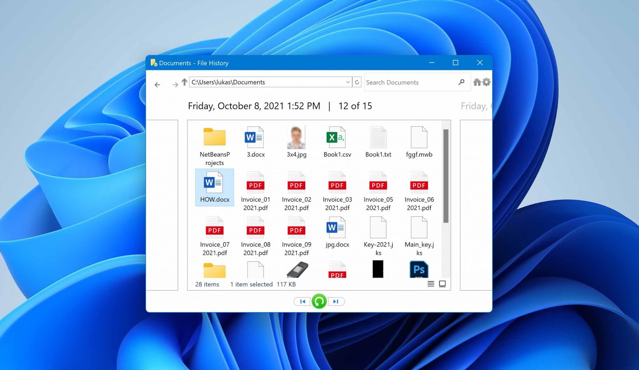Go to next version
Viewport: 639px width, 370px height.
(x=336, y=302)
